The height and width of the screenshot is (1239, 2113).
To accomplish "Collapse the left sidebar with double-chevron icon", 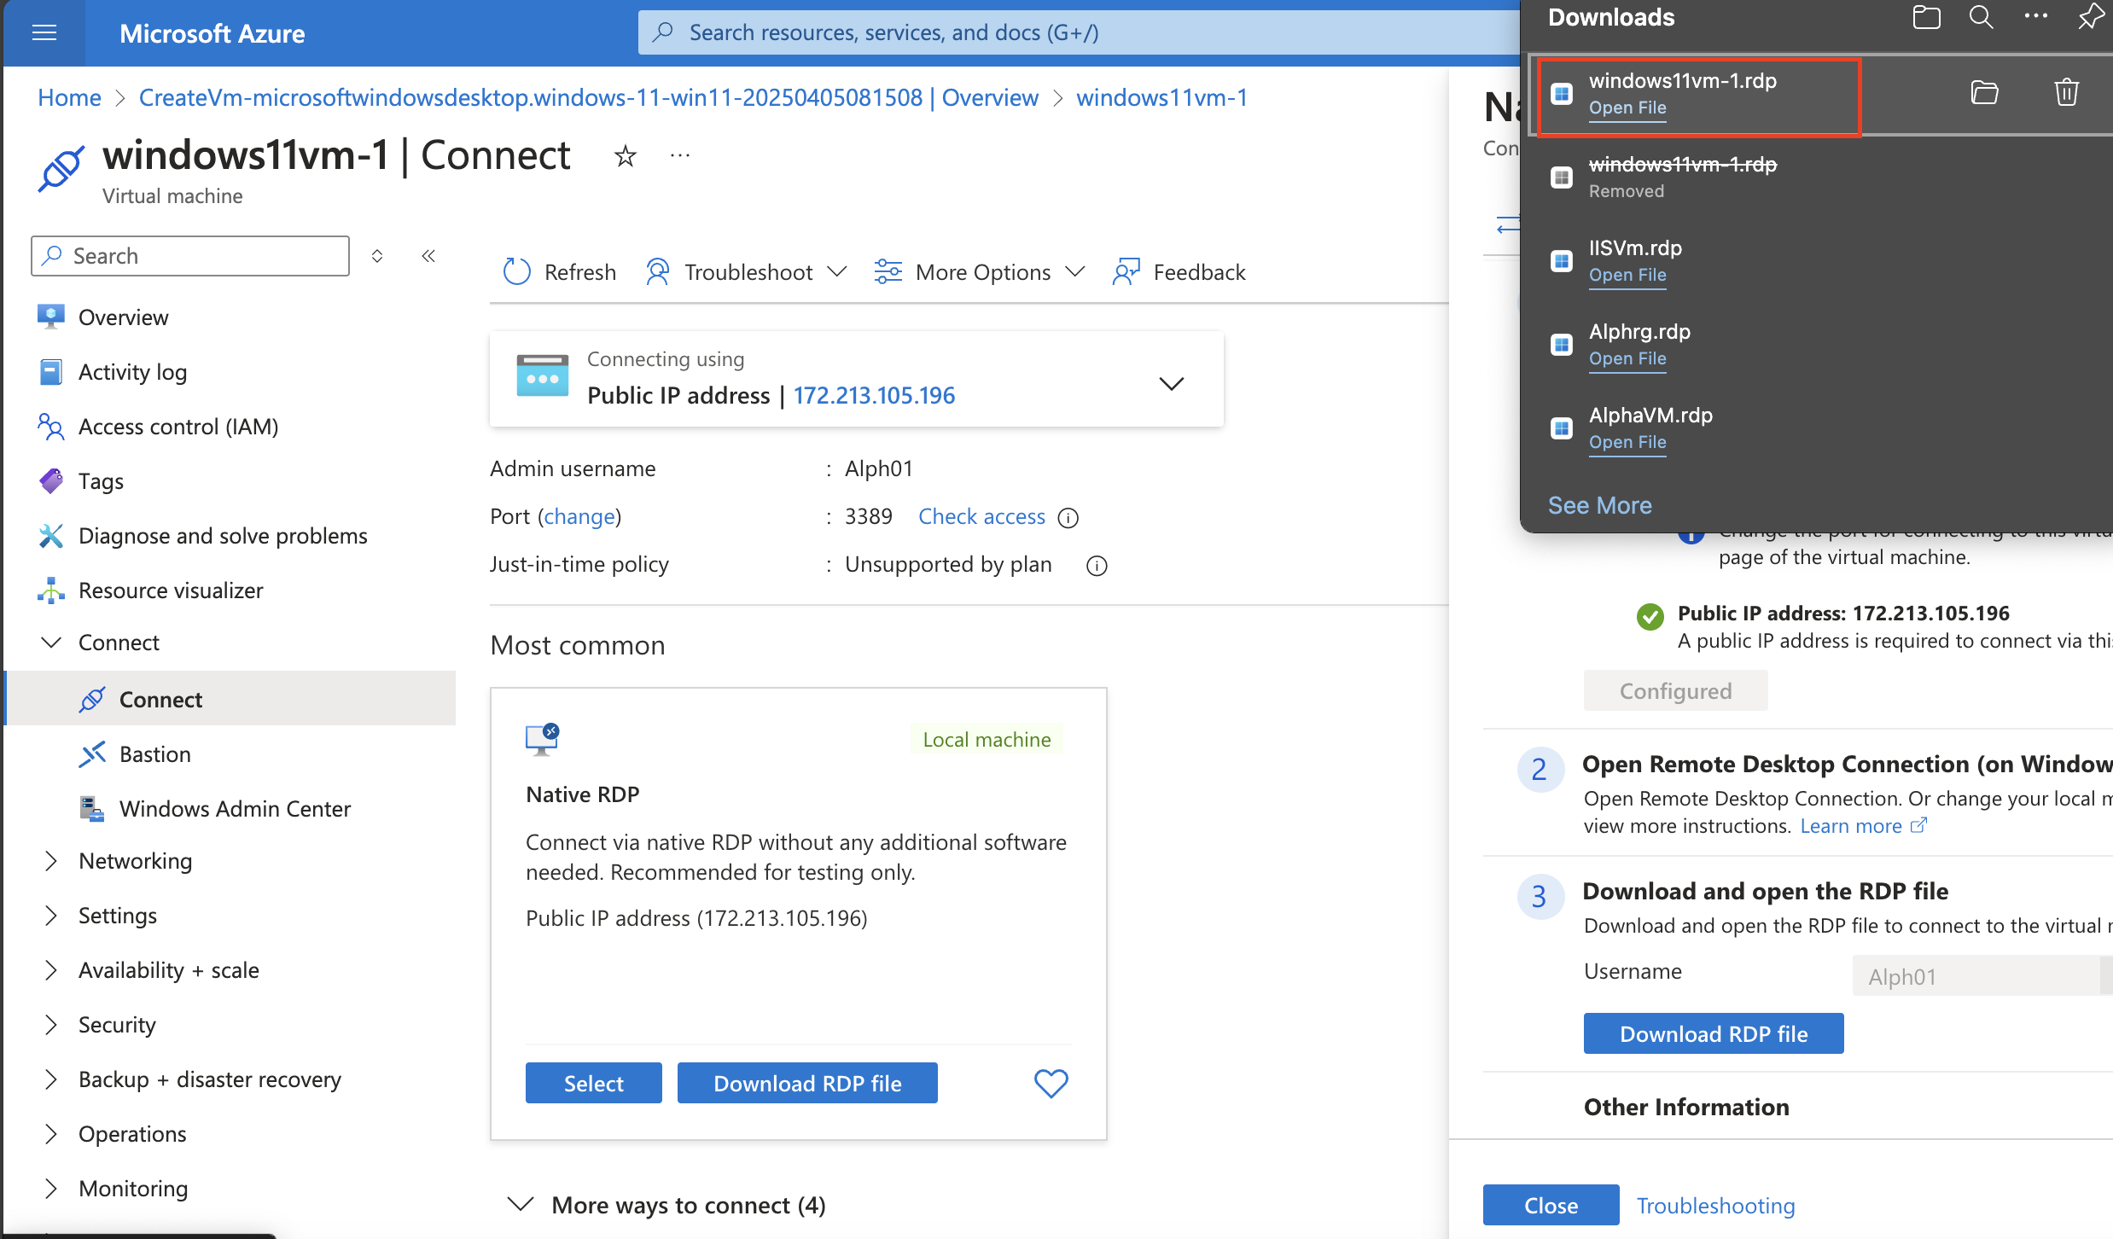I will (428, 256).
